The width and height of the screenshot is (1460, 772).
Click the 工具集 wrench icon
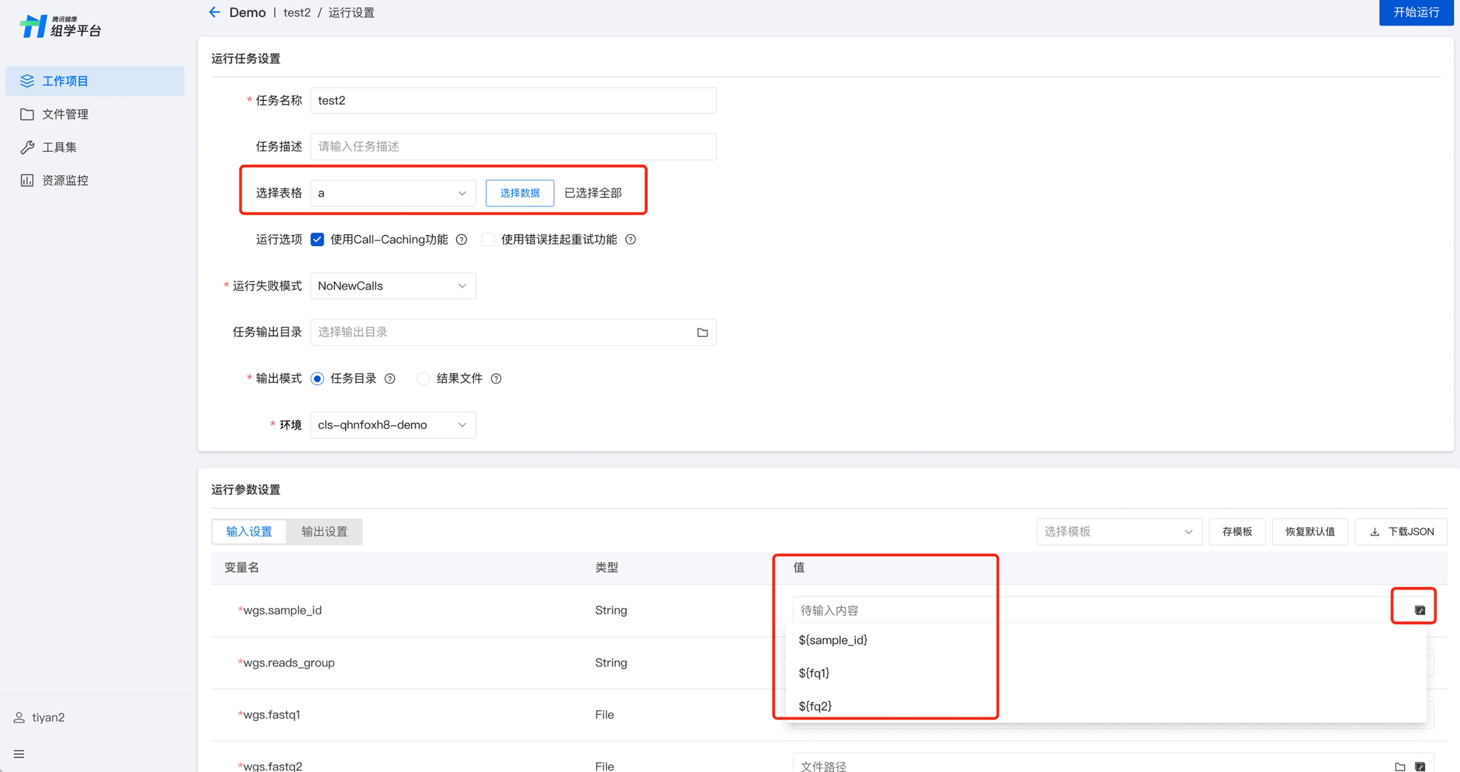[27, 147]
